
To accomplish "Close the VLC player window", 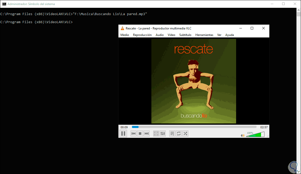I will pos(263,28).
